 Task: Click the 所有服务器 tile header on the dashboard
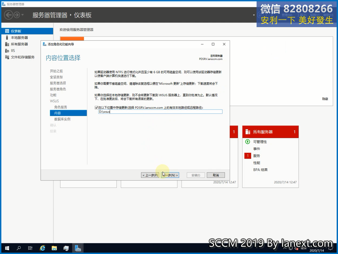270,132
